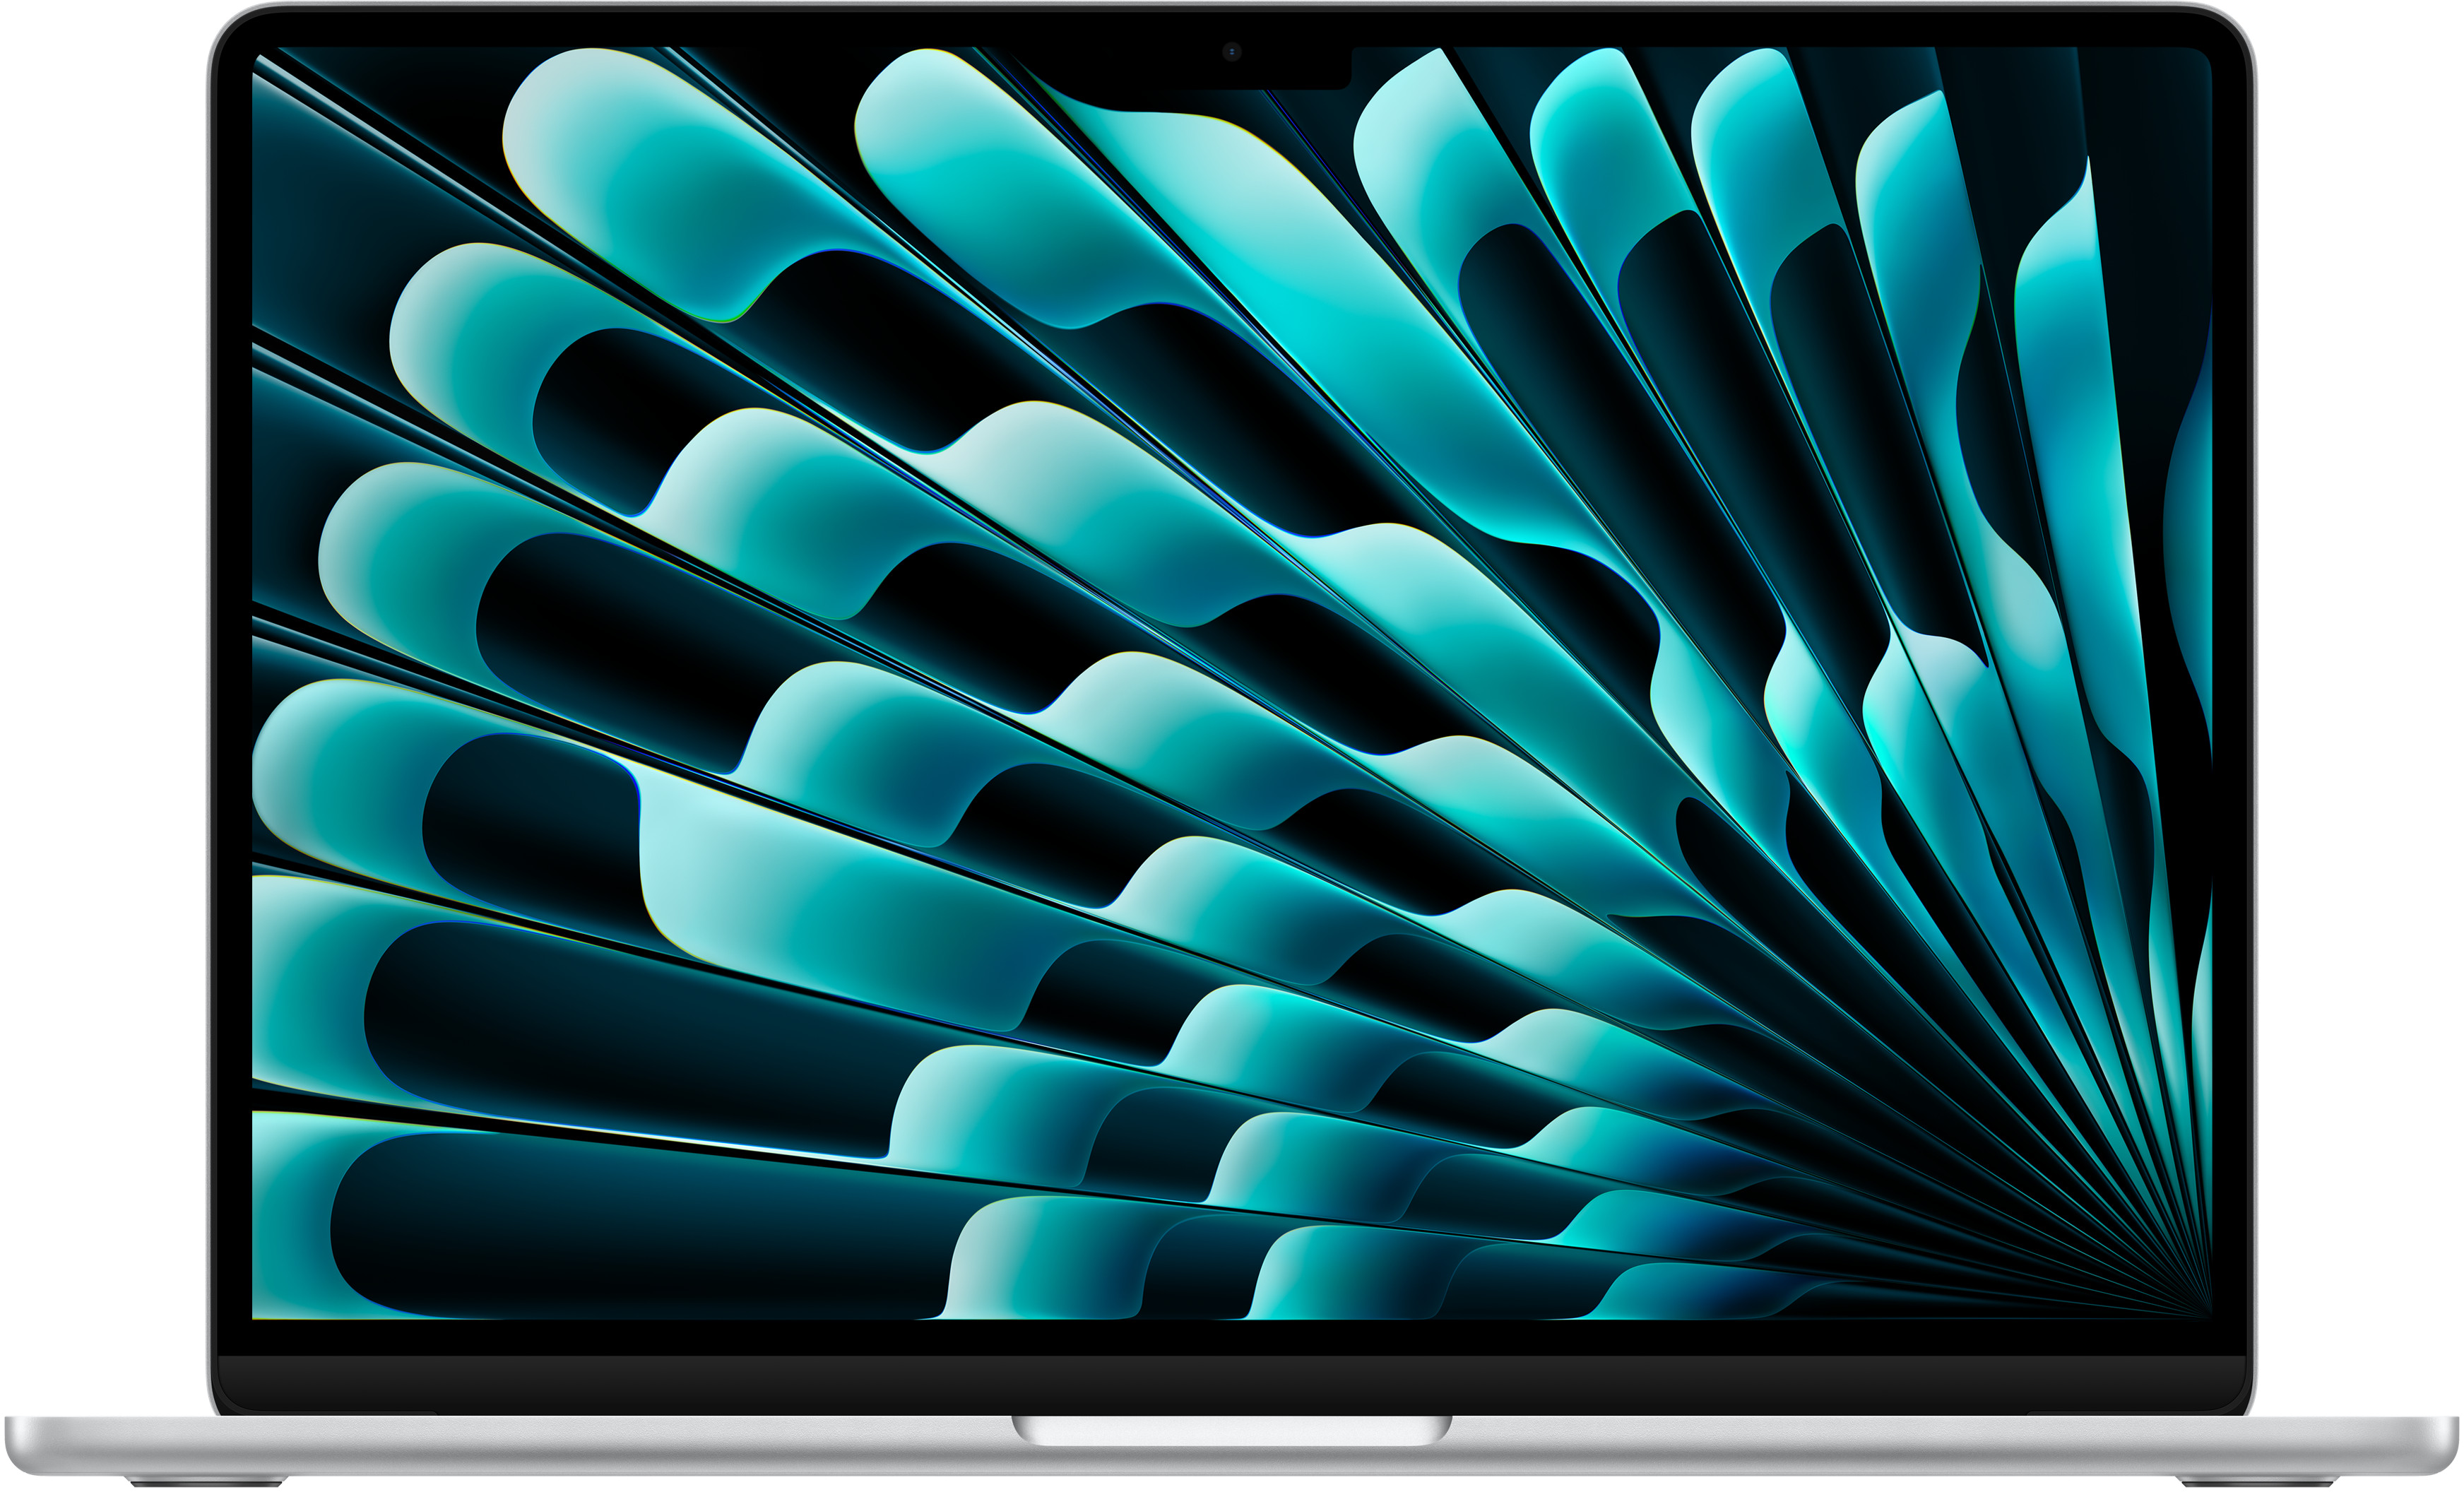Click the right rubber foot under the laptop
Screen dimensions: 2464x1492
point(2257,1481)
